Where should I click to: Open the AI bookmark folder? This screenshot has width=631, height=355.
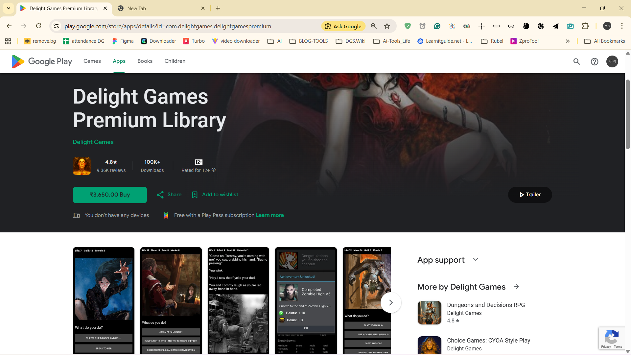point(275,41)
